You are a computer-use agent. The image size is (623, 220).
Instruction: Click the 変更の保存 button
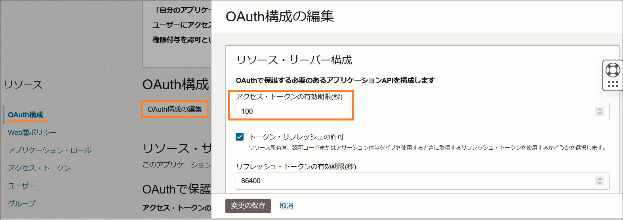(248, 206)
